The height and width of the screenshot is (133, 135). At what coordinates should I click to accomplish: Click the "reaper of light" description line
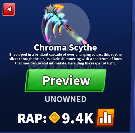tap(65, 63)
